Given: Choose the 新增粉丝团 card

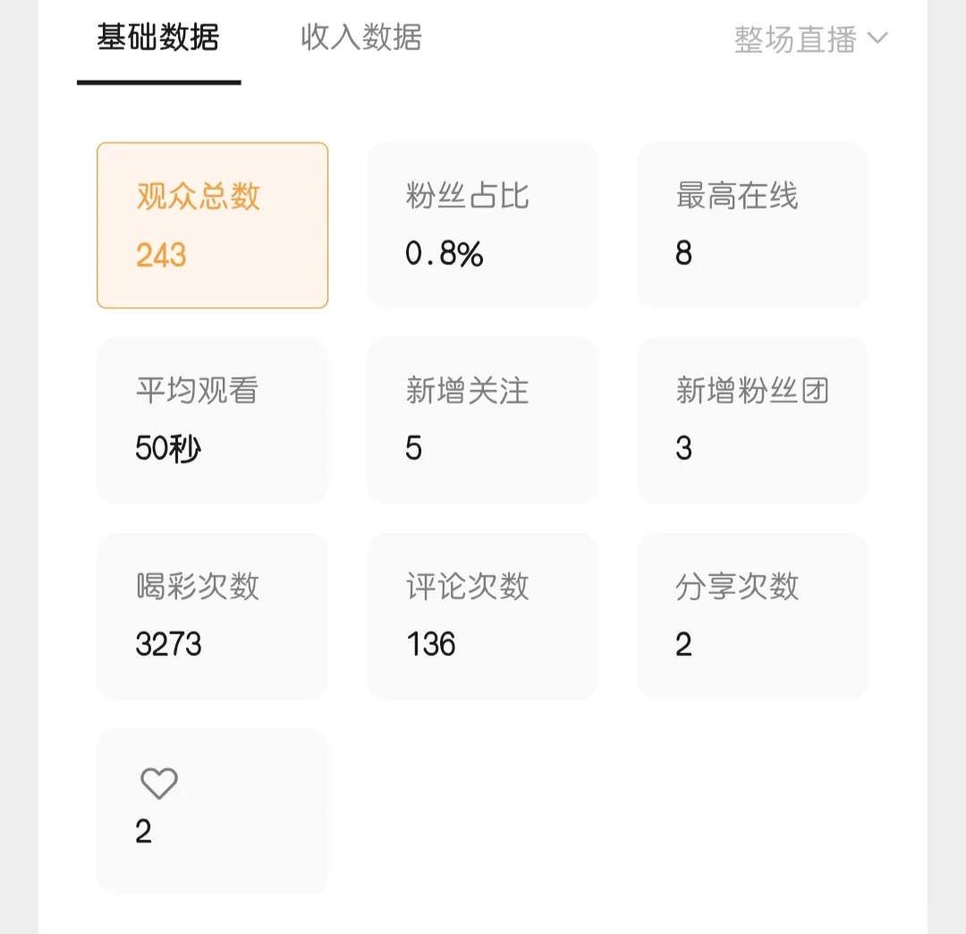Looking at the screenshot, I should [x=752, y=420].
